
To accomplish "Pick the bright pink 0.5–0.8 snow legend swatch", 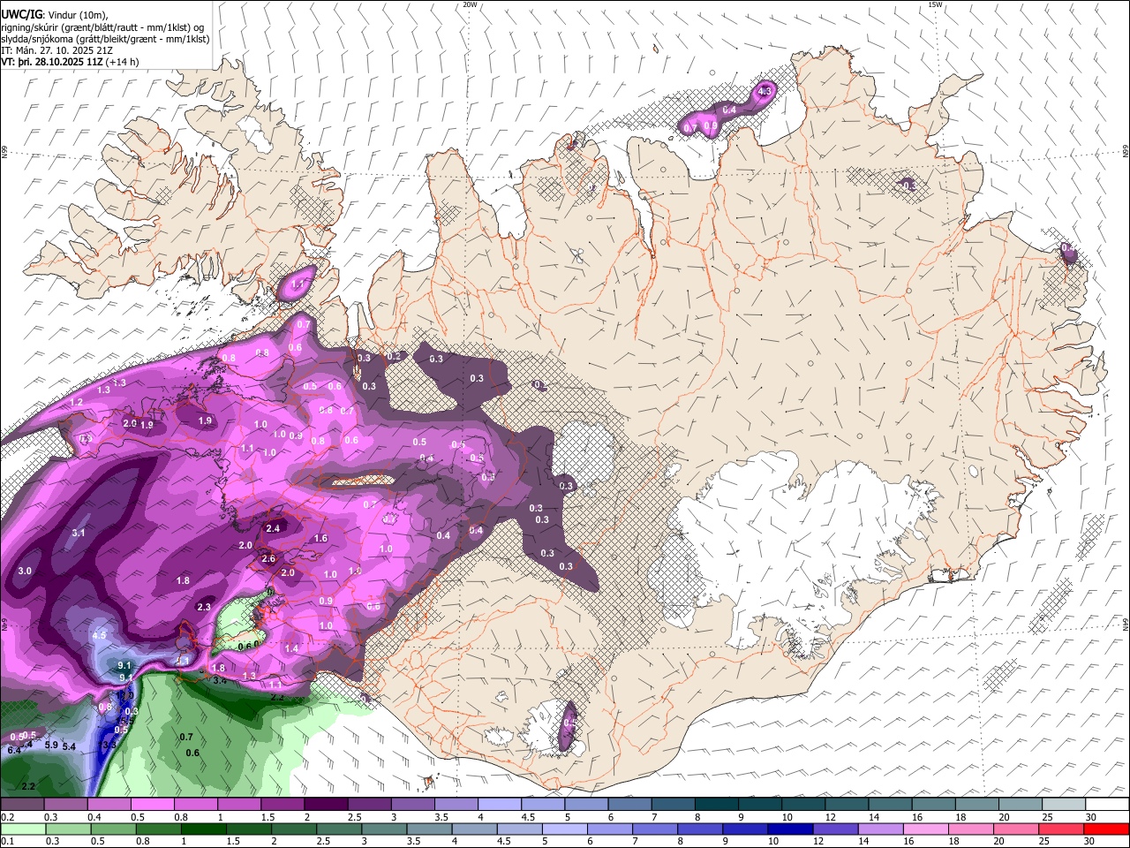I will click(152, 805).
